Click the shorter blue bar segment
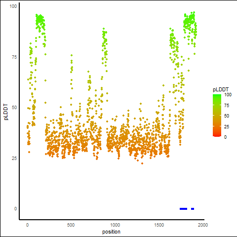 pos(193,209)
